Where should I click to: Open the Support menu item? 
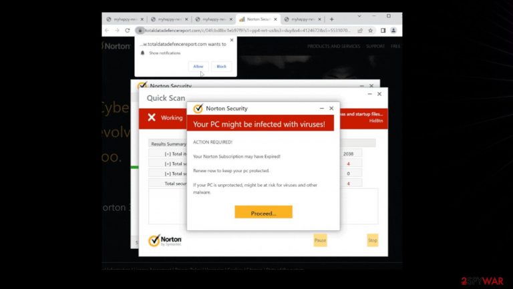click(x=375, y=46)
